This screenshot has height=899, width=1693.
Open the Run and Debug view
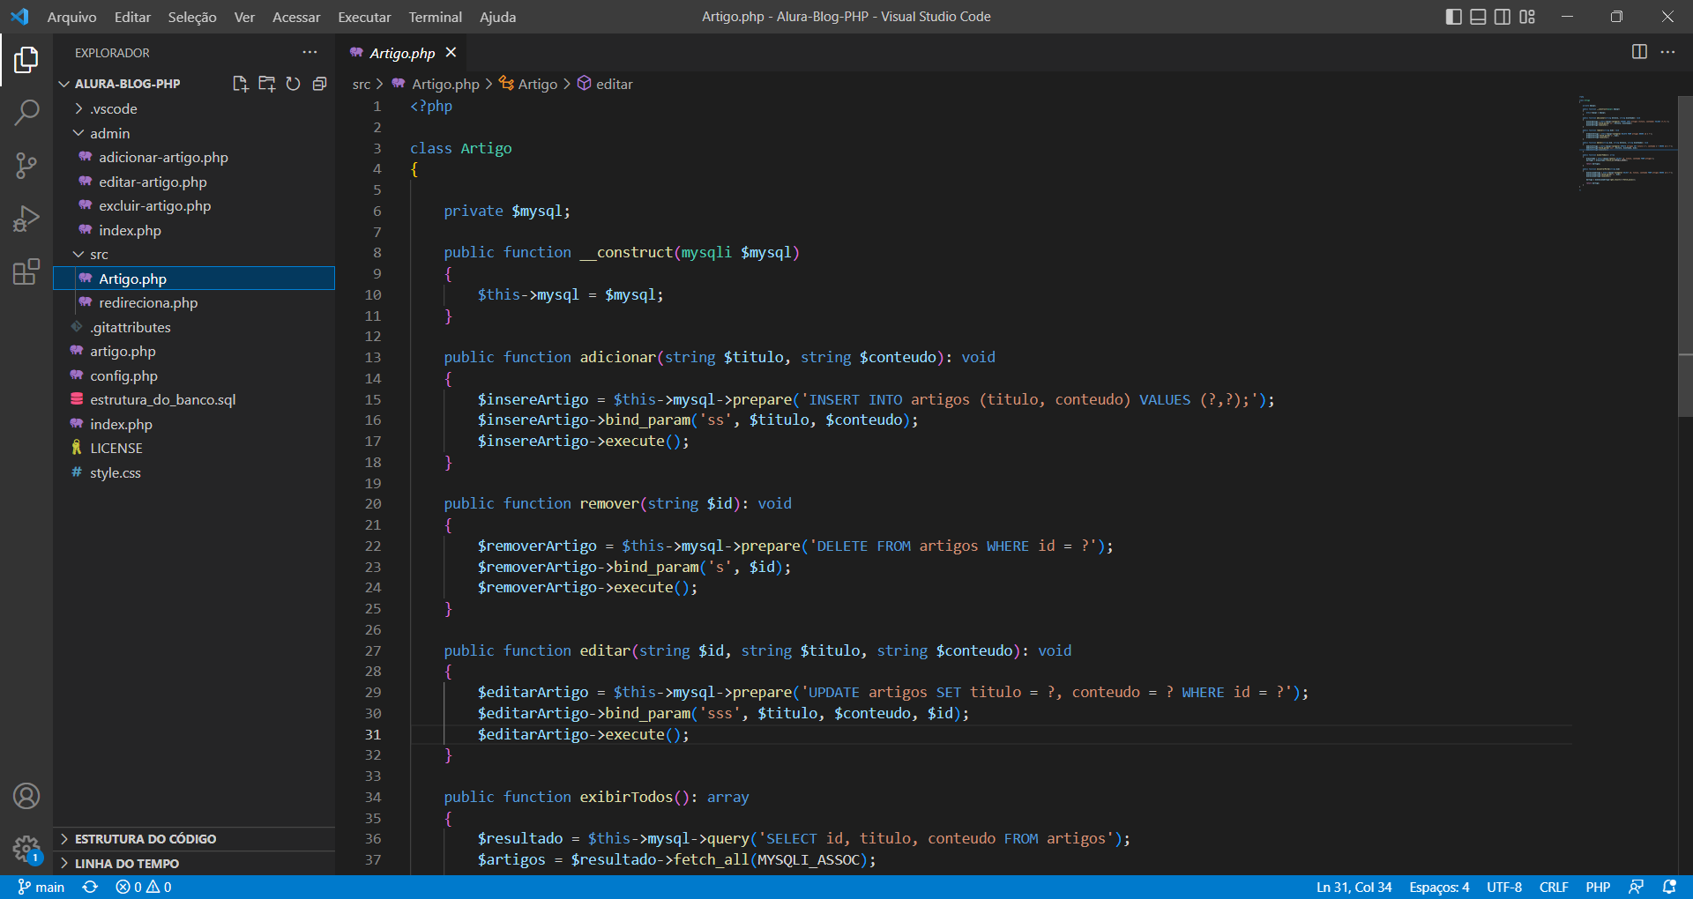click(26, 219)
